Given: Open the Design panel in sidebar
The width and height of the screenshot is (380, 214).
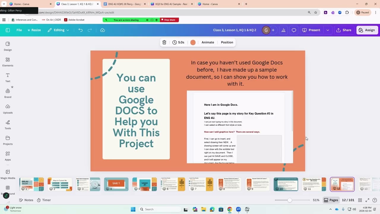Looking at the screenshot, I should point(8,46).
